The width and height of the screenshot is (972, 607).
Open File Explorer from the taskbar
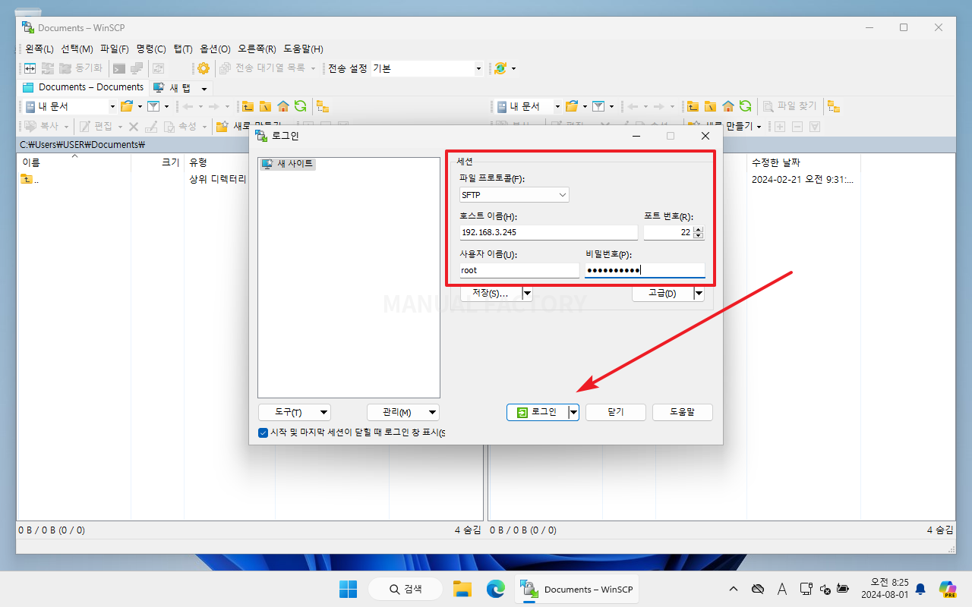(462, 589)
